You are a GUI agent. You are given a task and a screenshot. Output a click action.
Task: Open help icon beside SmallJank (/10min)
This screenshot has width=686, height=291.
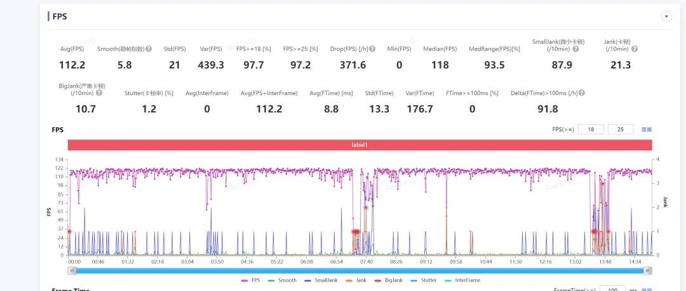[575, 49]
